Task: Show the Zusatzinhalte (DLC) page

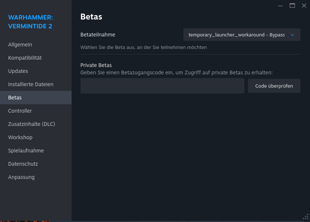Action: point(31,124)
